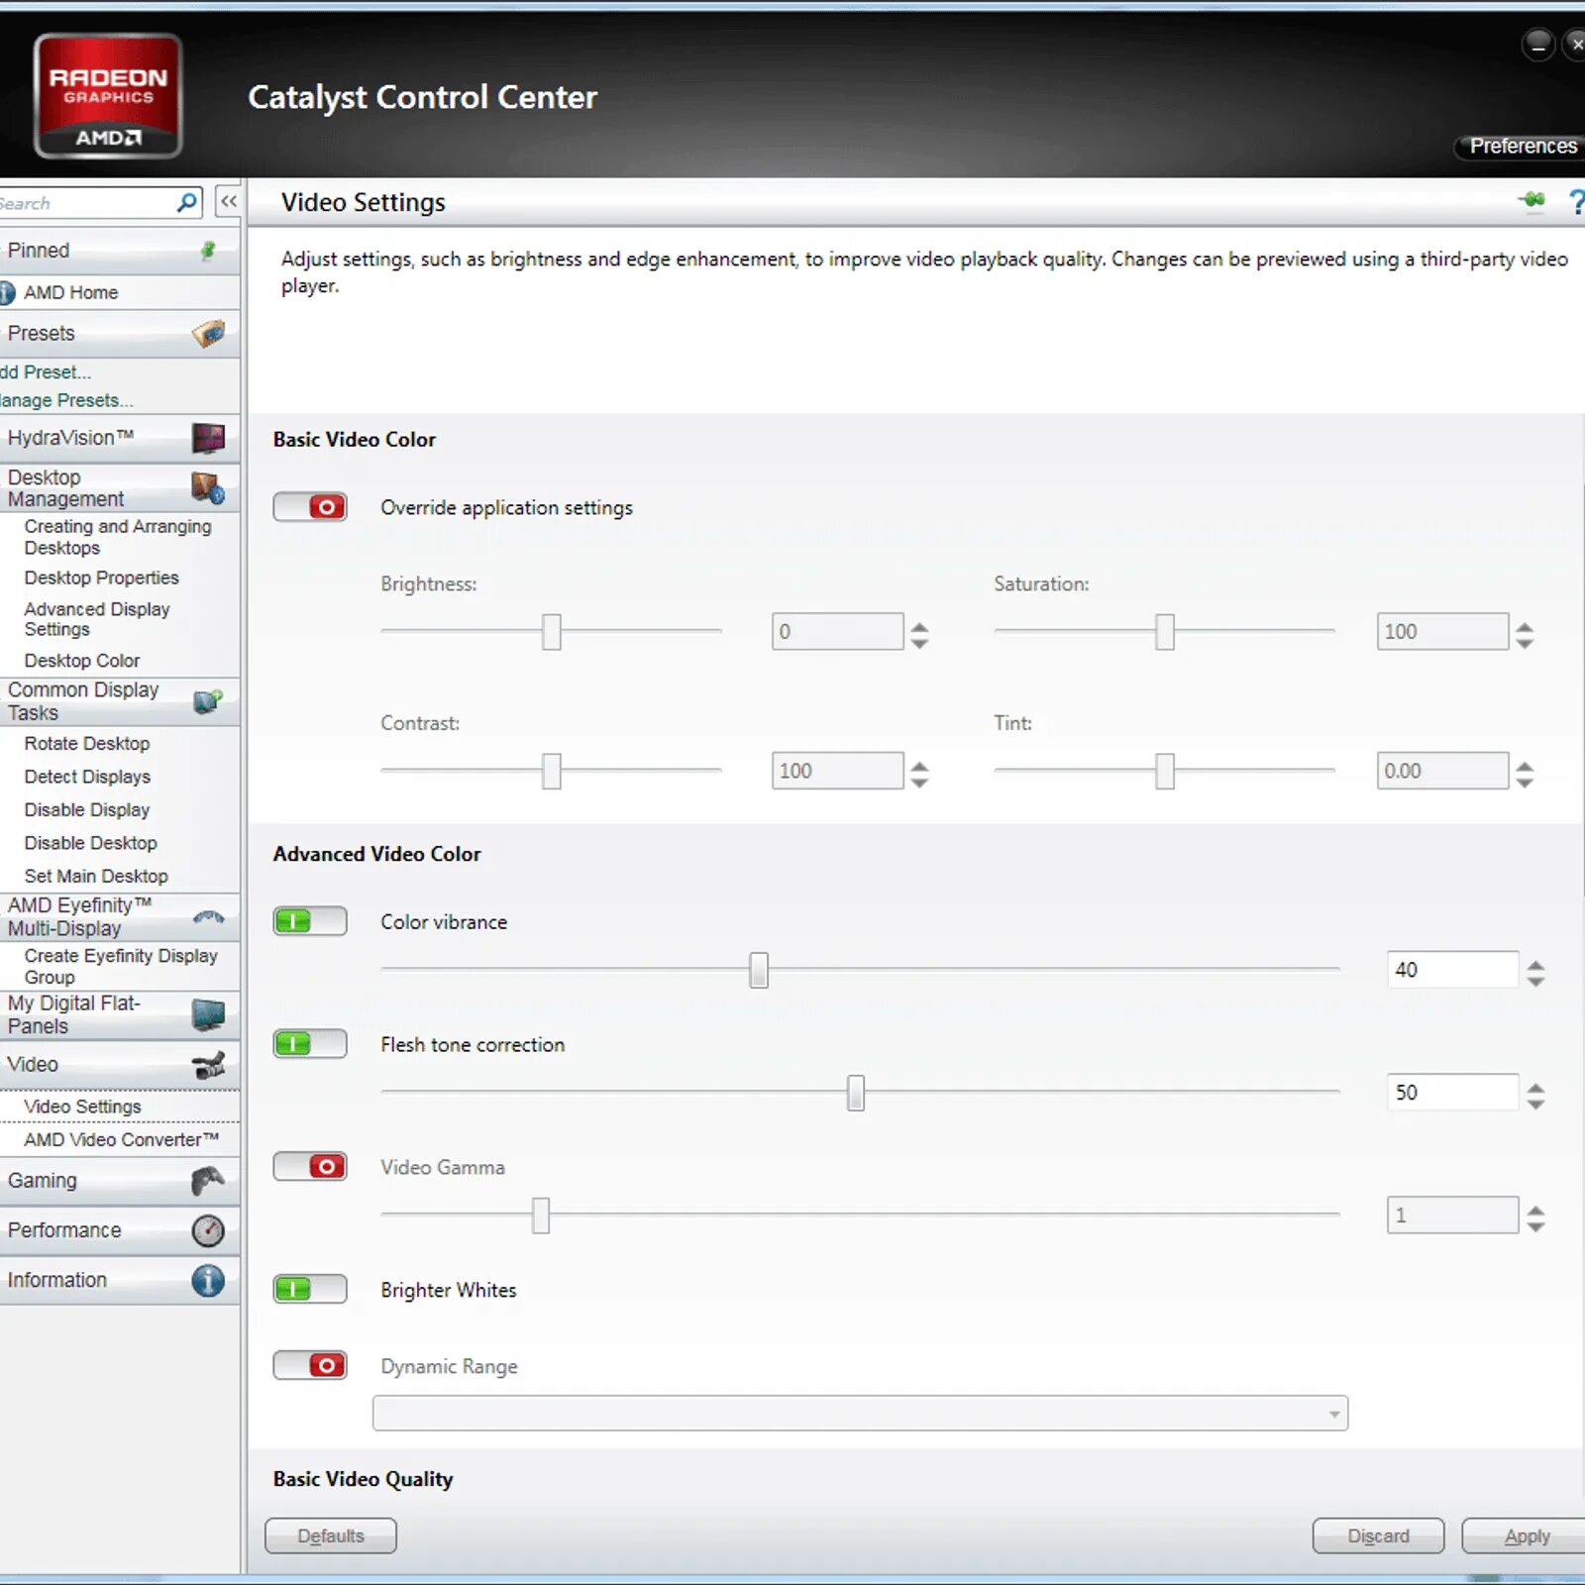Enable the Dynamic Range switch
1585x1585 pixels.
(310, 1366)
